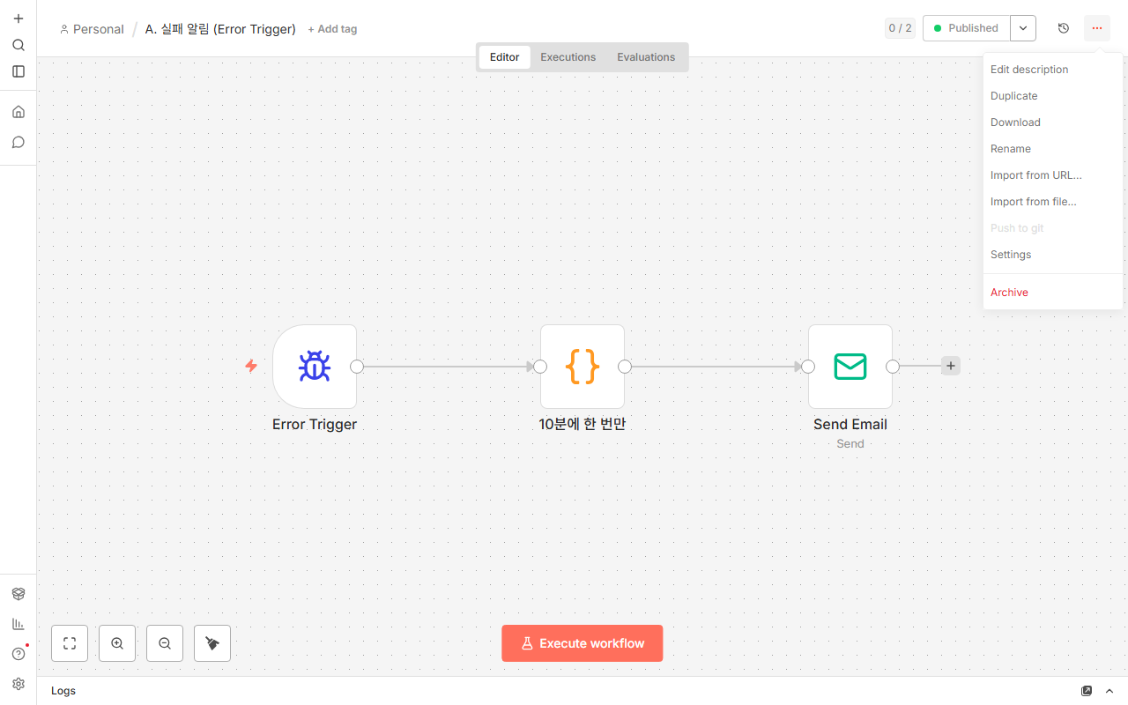1128x705 pixels.
Task: Click the workflow title 'A. 실패 알림 (Error Trigger)'
Action: 220,29
